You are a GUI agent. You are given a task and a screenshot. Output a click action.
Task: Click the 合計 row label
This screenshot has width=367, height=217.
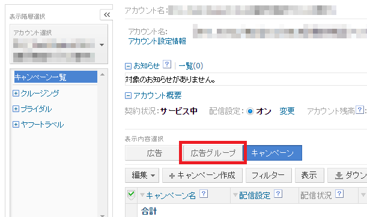pyautogui.click(x=149, y=211)
